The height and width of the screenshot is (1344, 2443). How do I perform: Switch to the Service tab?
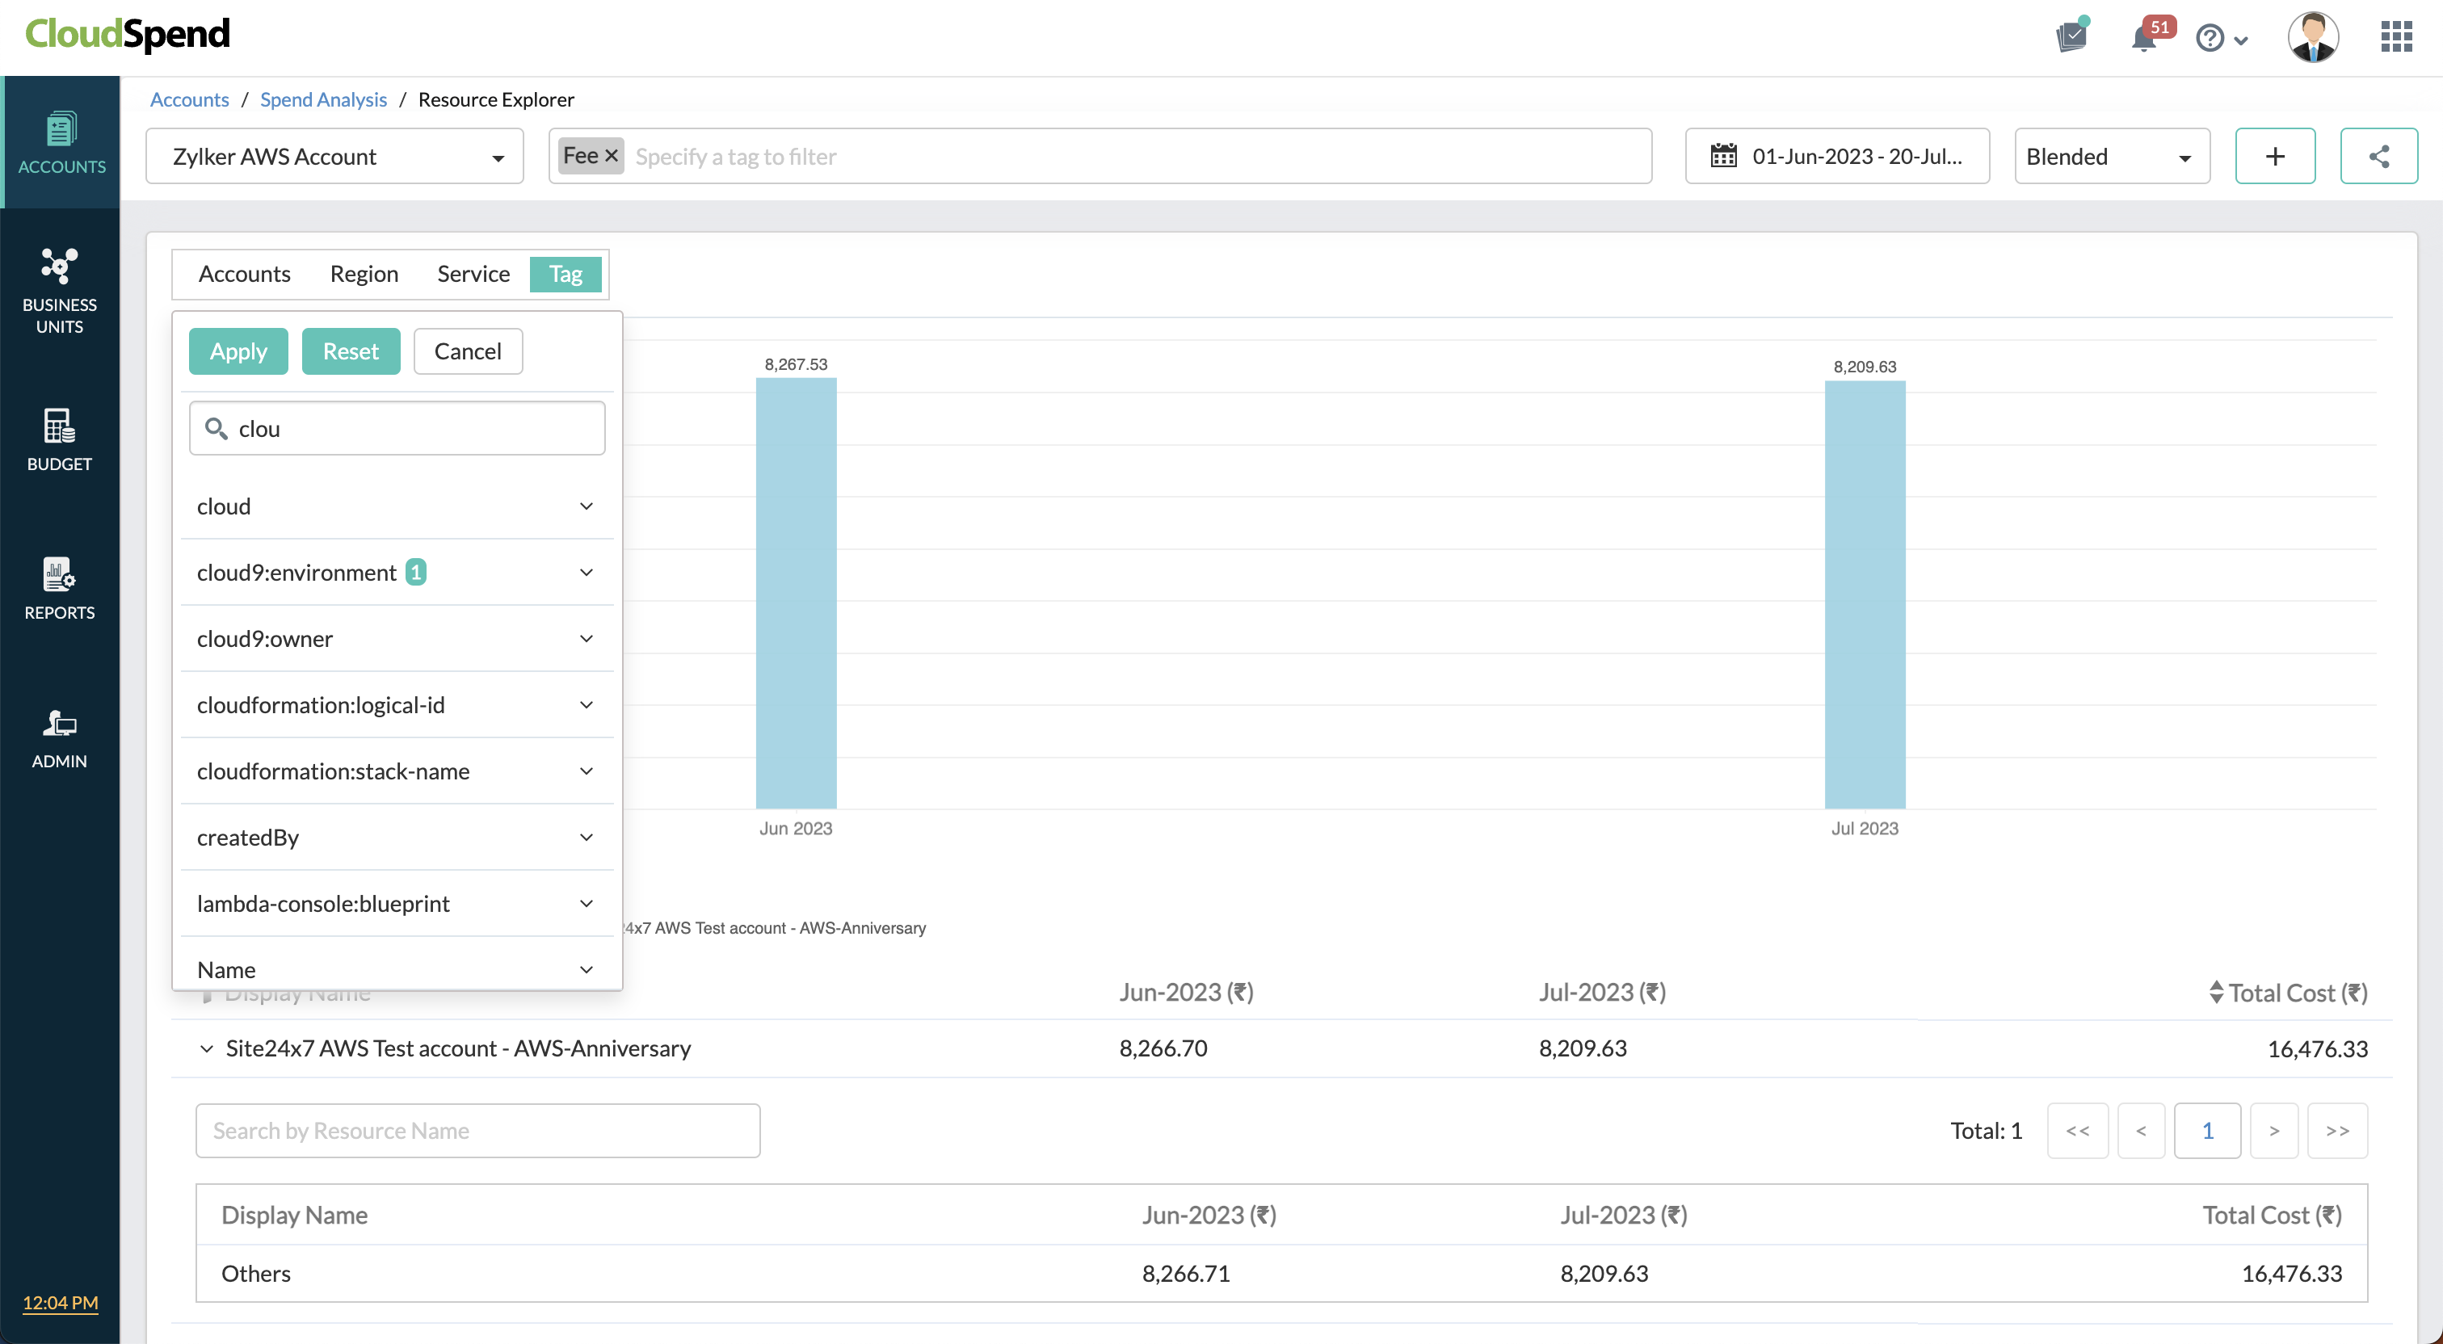473,274
